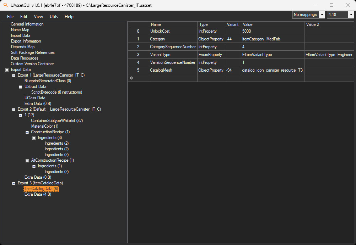Image resolution: width=356 pixels, height=245 pixels.
Task: Click the UAssetGUI magnifier app icon
Action: click(5, 5)
